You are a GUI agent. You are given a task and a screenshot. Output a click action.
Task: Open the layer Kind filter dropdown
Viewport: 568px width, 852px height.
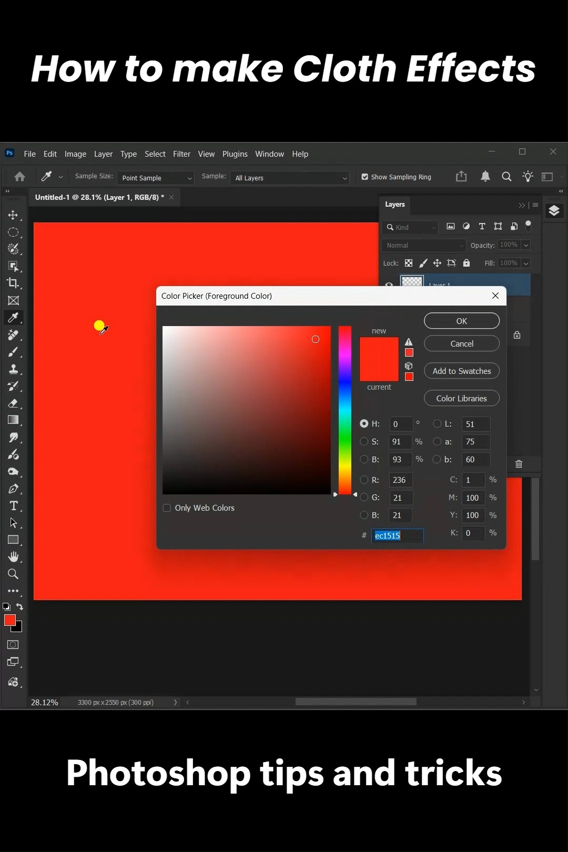click(x=410, y=227)
